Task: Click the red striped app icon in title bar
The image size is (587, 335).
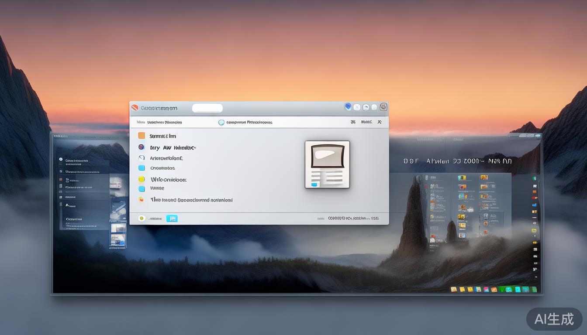Action: coord(135,108)
